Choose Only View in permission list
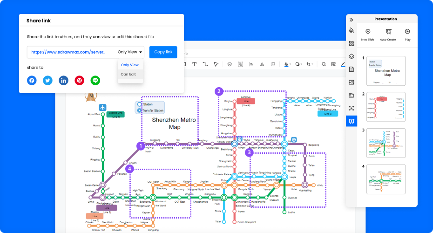The height and width of the screenshot is (233, 433). pos(129,65)
